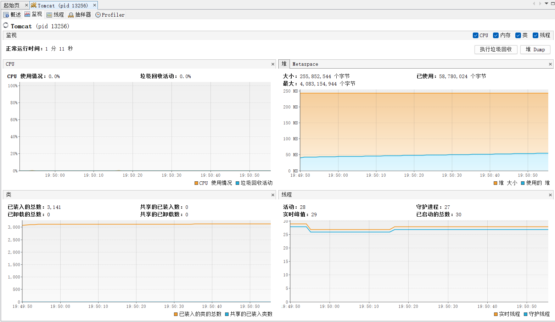Close the CPU chart panel

point(273,64)
